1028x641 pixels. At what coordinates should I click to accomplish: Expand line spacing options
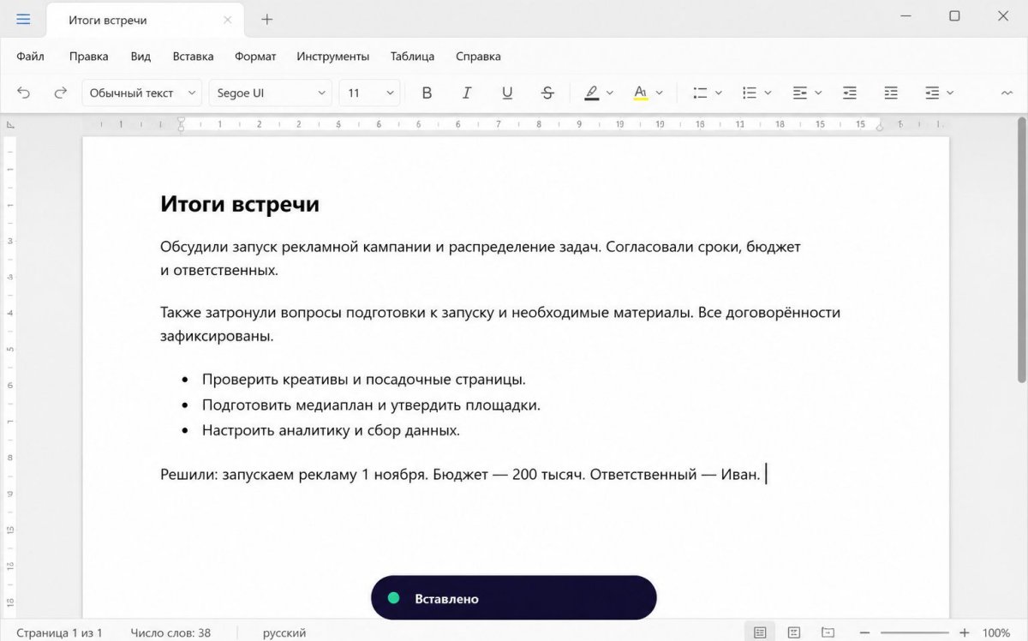point(950,93)
